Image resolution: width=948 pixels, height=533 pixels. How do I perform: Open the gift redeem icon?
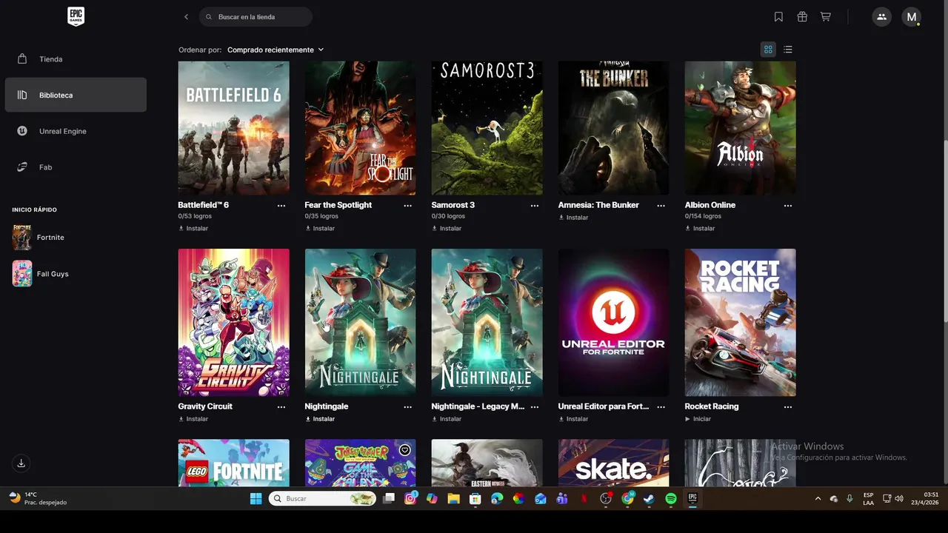(x=802, y=16)
